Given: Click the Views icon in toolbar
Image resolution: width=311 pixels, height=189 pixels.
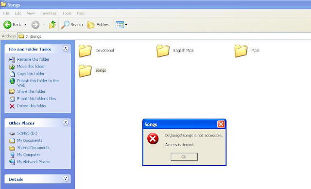Looking at the screenshot, I should click(x=120, y=25).
